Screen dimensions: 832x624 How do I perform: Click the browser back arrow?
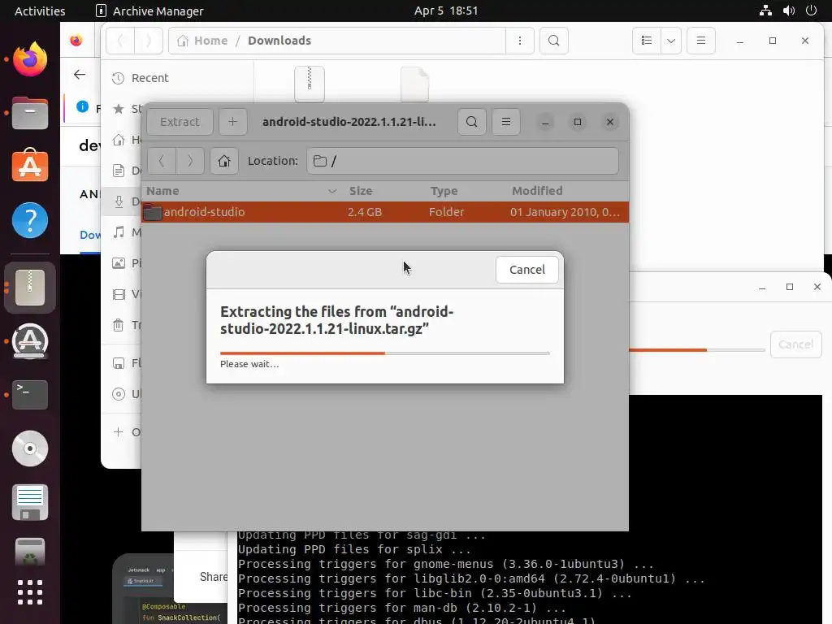tap(80, 75)
